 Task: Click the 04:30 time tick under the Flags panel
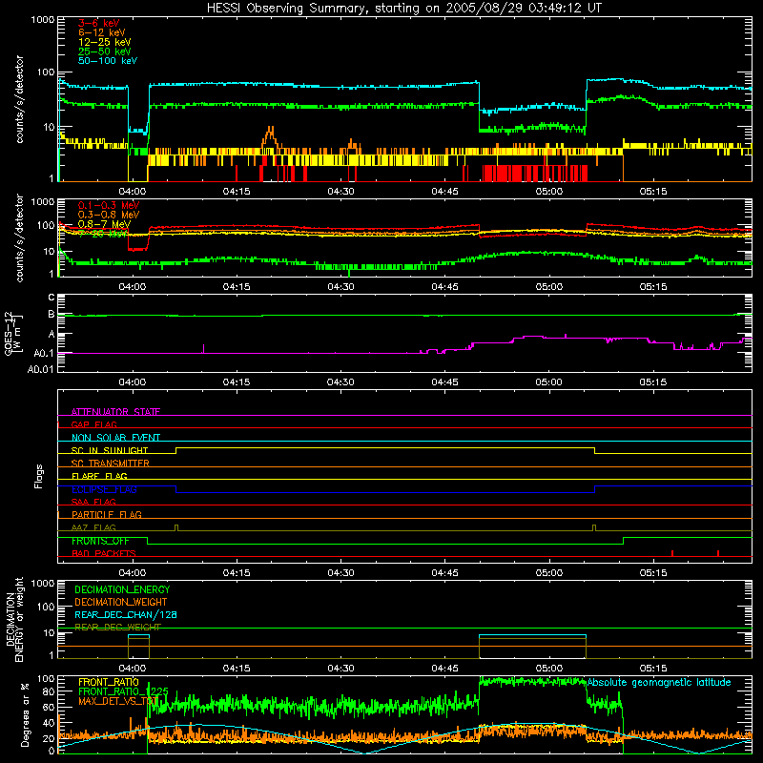coord(340,572)
